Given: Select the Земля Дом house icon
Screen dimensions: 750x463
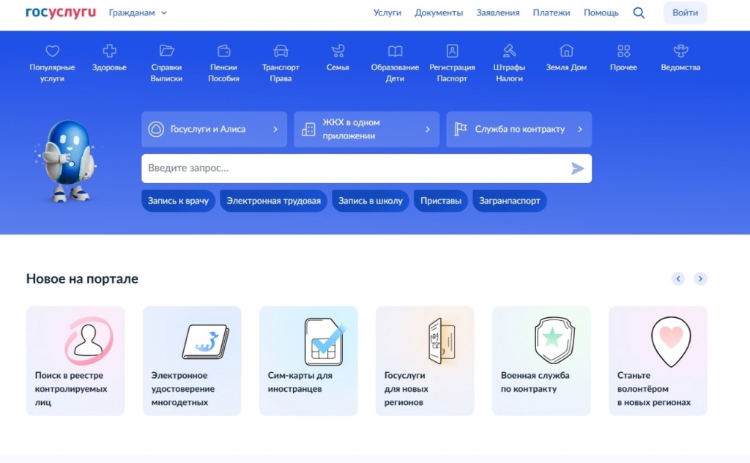Looking at the screenshot, I should point(566,51).
